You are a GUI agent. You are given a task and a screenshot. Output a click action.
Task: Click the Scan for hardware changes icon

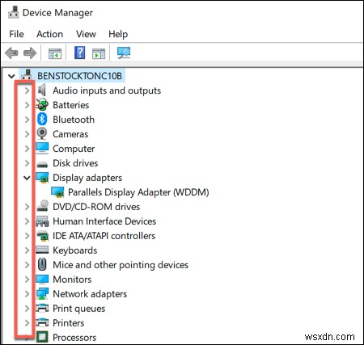(x=124, y=53)
